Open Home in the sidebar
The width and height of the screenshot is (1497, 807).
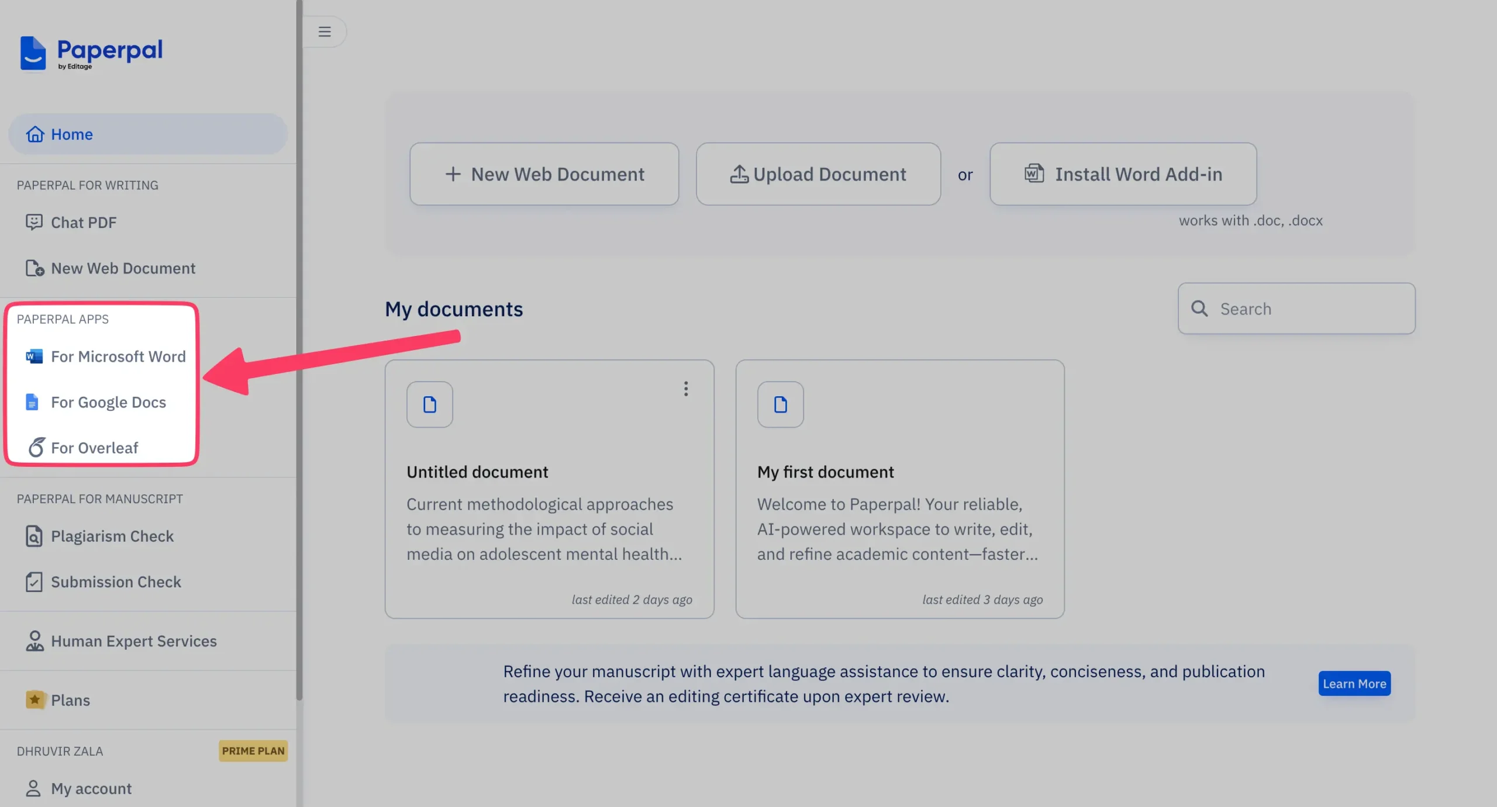(x=148, y=134)
